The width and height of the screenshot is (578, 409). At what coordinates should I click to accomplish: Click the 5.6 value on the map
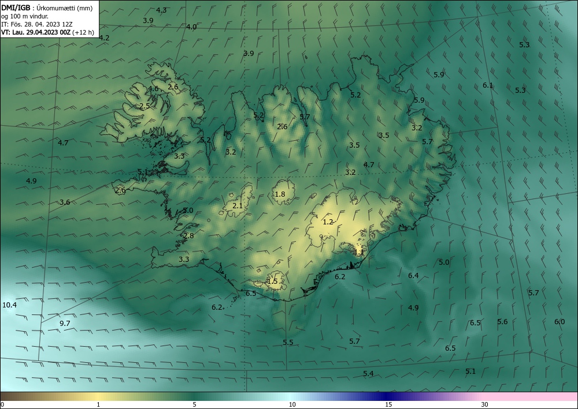(502, 322)
